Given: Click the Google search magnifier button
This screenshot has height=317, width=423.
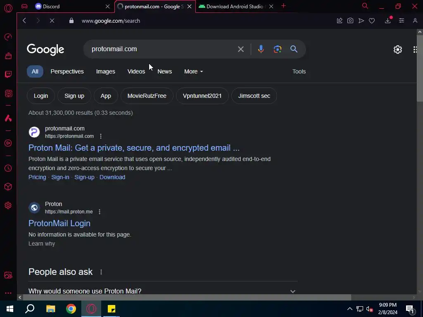Looking at the screenshot, I should point(294,49).
